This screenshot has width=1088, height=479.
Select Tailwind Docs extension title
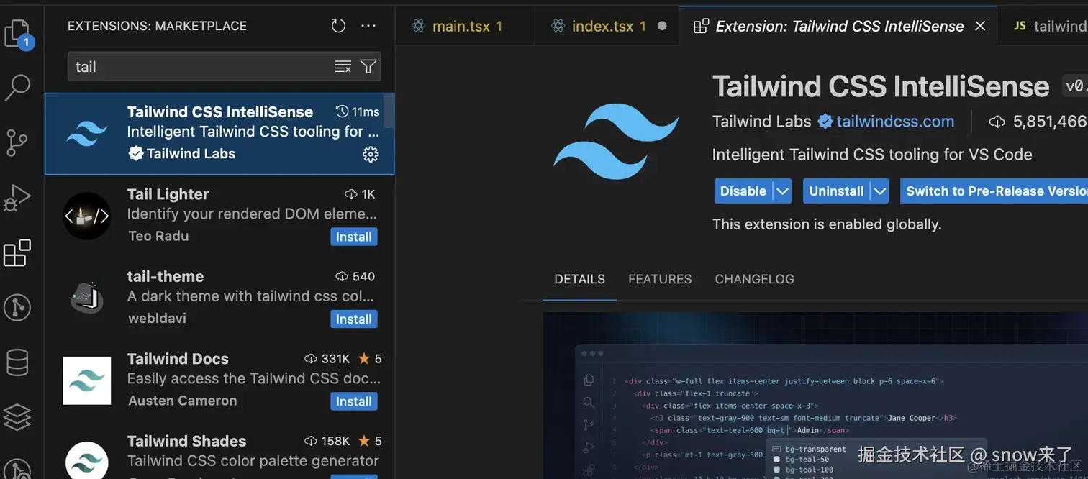pos(178,359)
